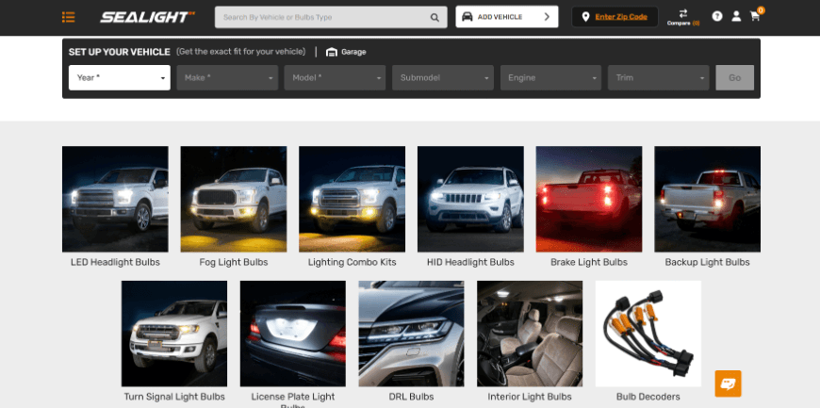Image resolution: width=820 pixels, height=408 pixels.
Task: Focus the Search By Vehicle or Bulbs field
Action: (331, 17)
